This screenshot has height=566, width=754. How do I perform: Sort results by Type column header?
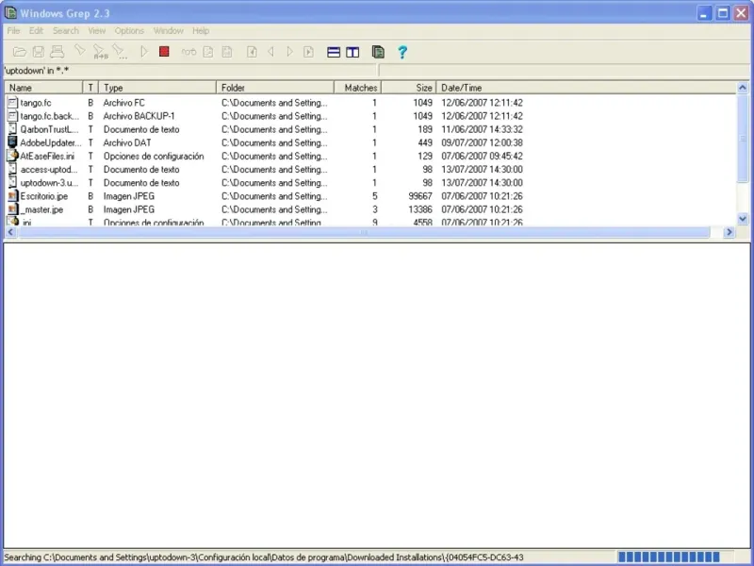pyautogui.click(x=157, y=88)
